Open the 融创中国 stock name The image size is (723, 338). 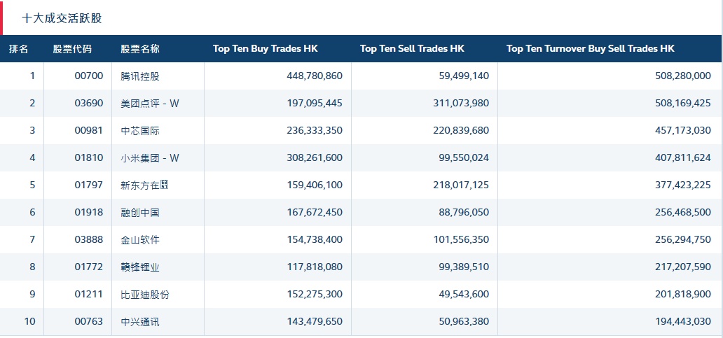click(x=140, y=213)
